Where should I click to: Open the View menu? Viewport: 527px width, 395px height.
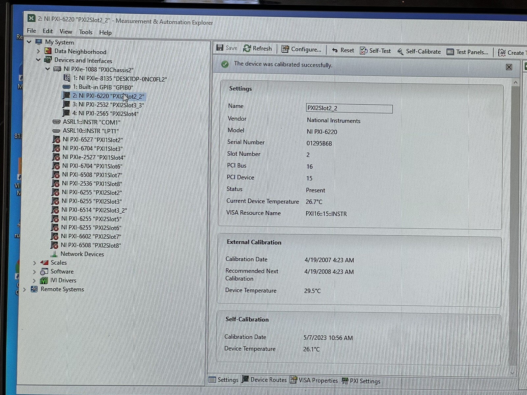pyautogui.click(x=66, y=31)
